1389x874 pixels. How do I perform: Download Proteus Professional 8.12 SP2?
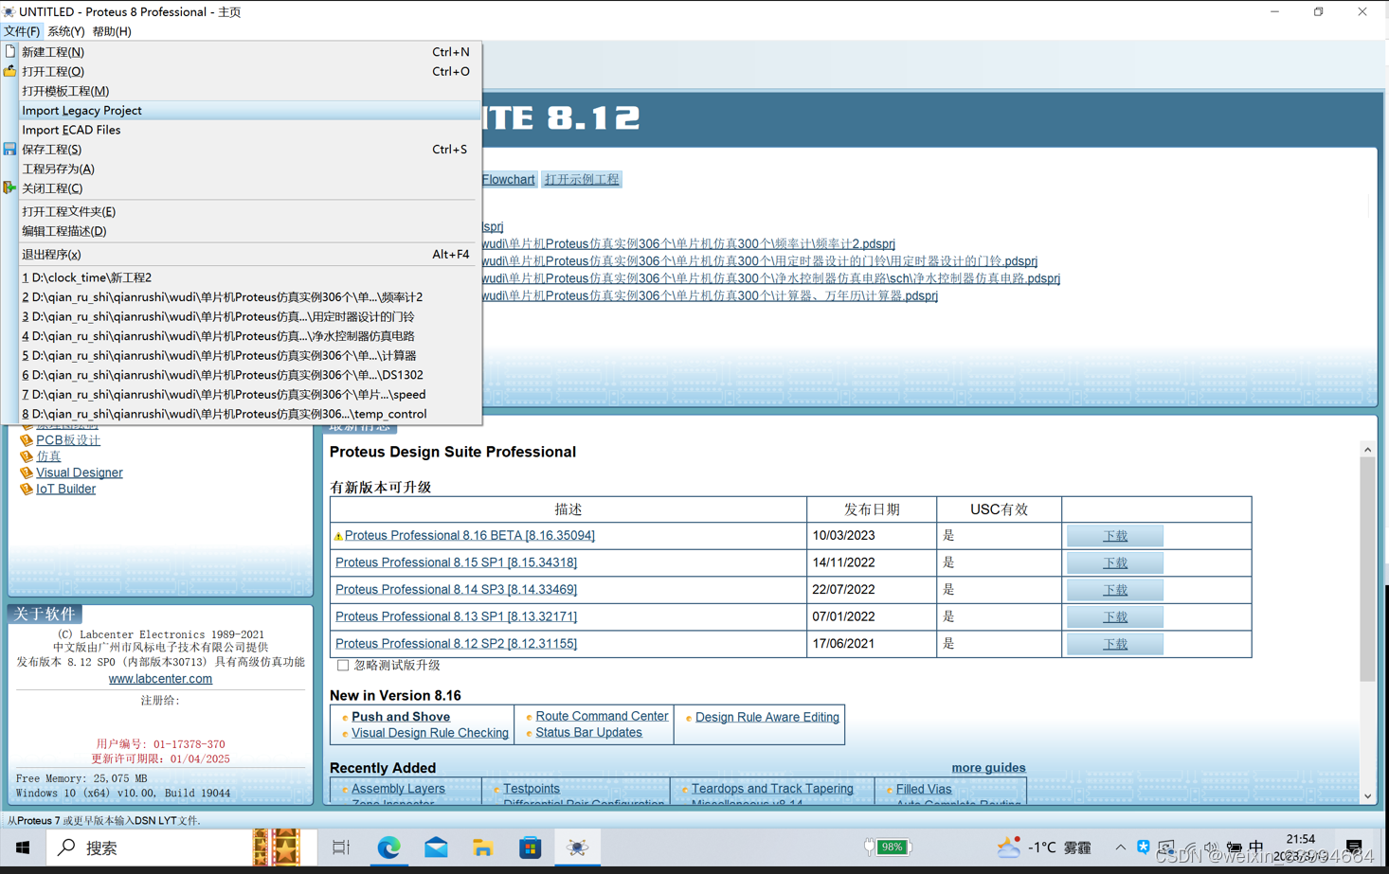[x=1114, y=643]
